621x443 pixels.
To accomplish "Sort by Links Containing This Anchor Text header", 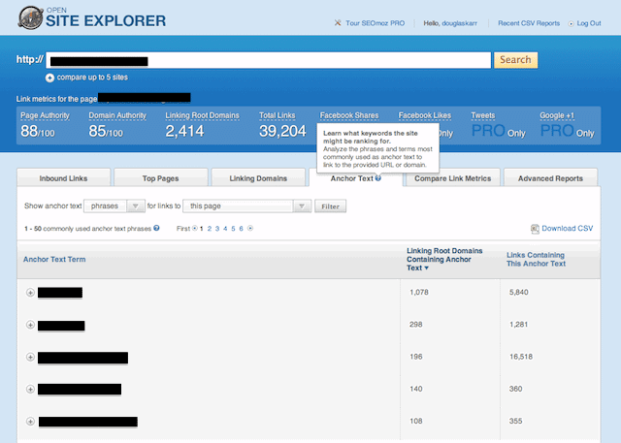I will click(x=536, y=260).
